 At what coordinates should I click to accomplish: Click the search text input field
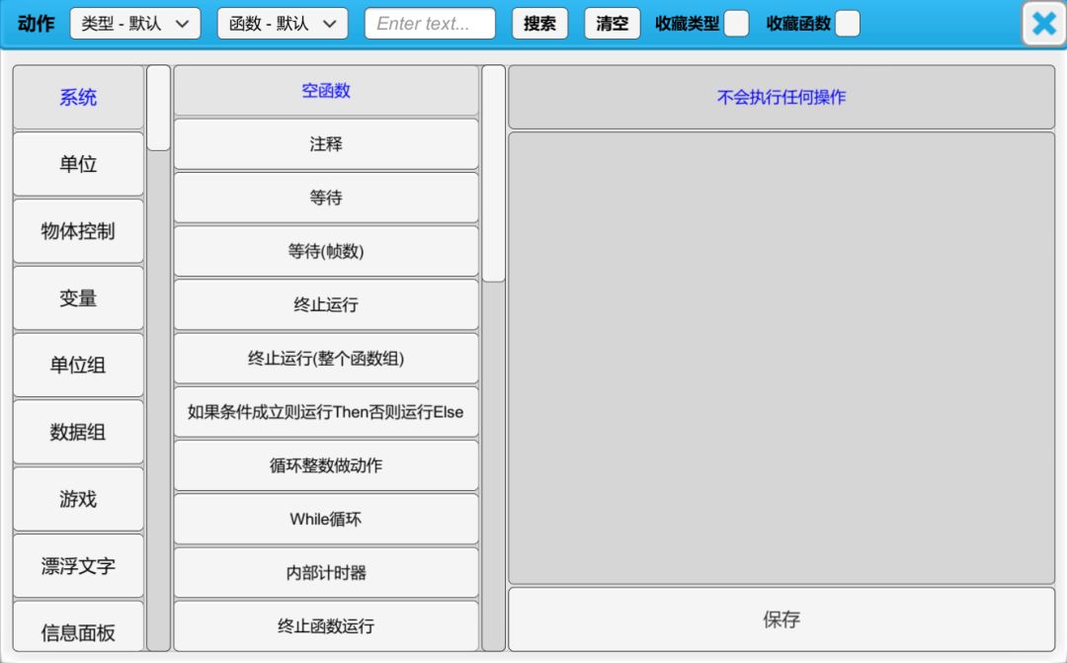[430, 24]
